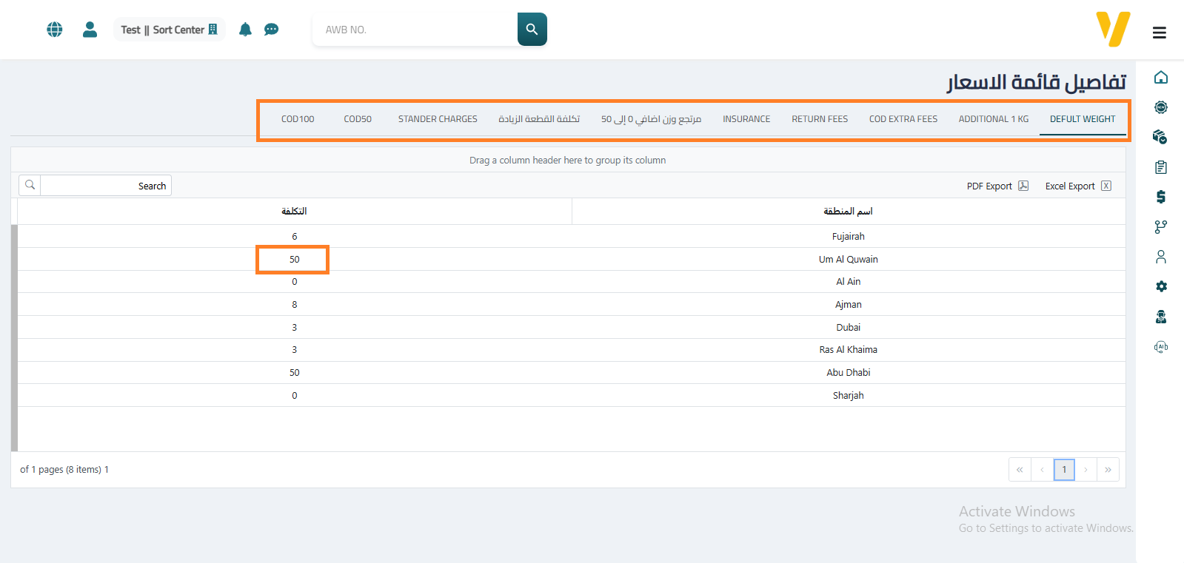Select the Ajman row
1184x563 pixels.
572,305
